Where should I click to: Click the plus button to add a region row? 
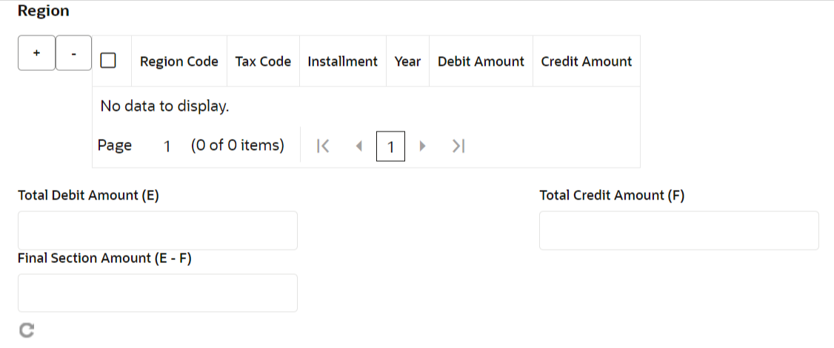coord(36,53)
